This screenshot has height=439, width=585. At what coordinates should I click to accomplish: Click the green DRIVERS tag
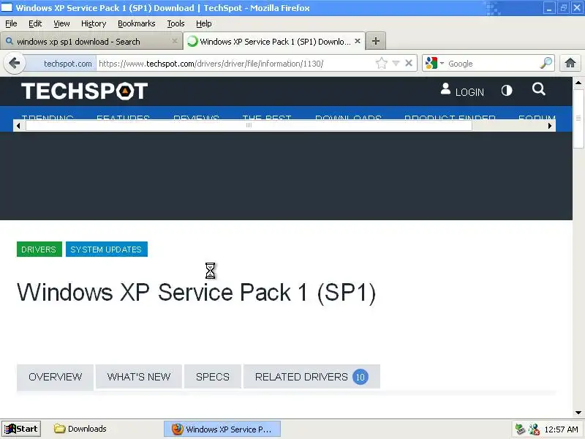coord(39,249)
